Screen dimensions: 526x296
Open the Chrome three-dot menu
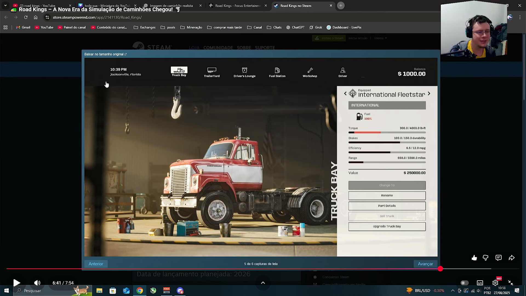tap(520, 17)
